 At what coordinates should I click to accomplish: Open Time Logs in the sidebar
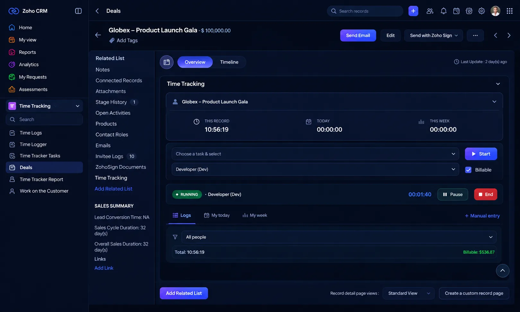(x=30, y=133)
